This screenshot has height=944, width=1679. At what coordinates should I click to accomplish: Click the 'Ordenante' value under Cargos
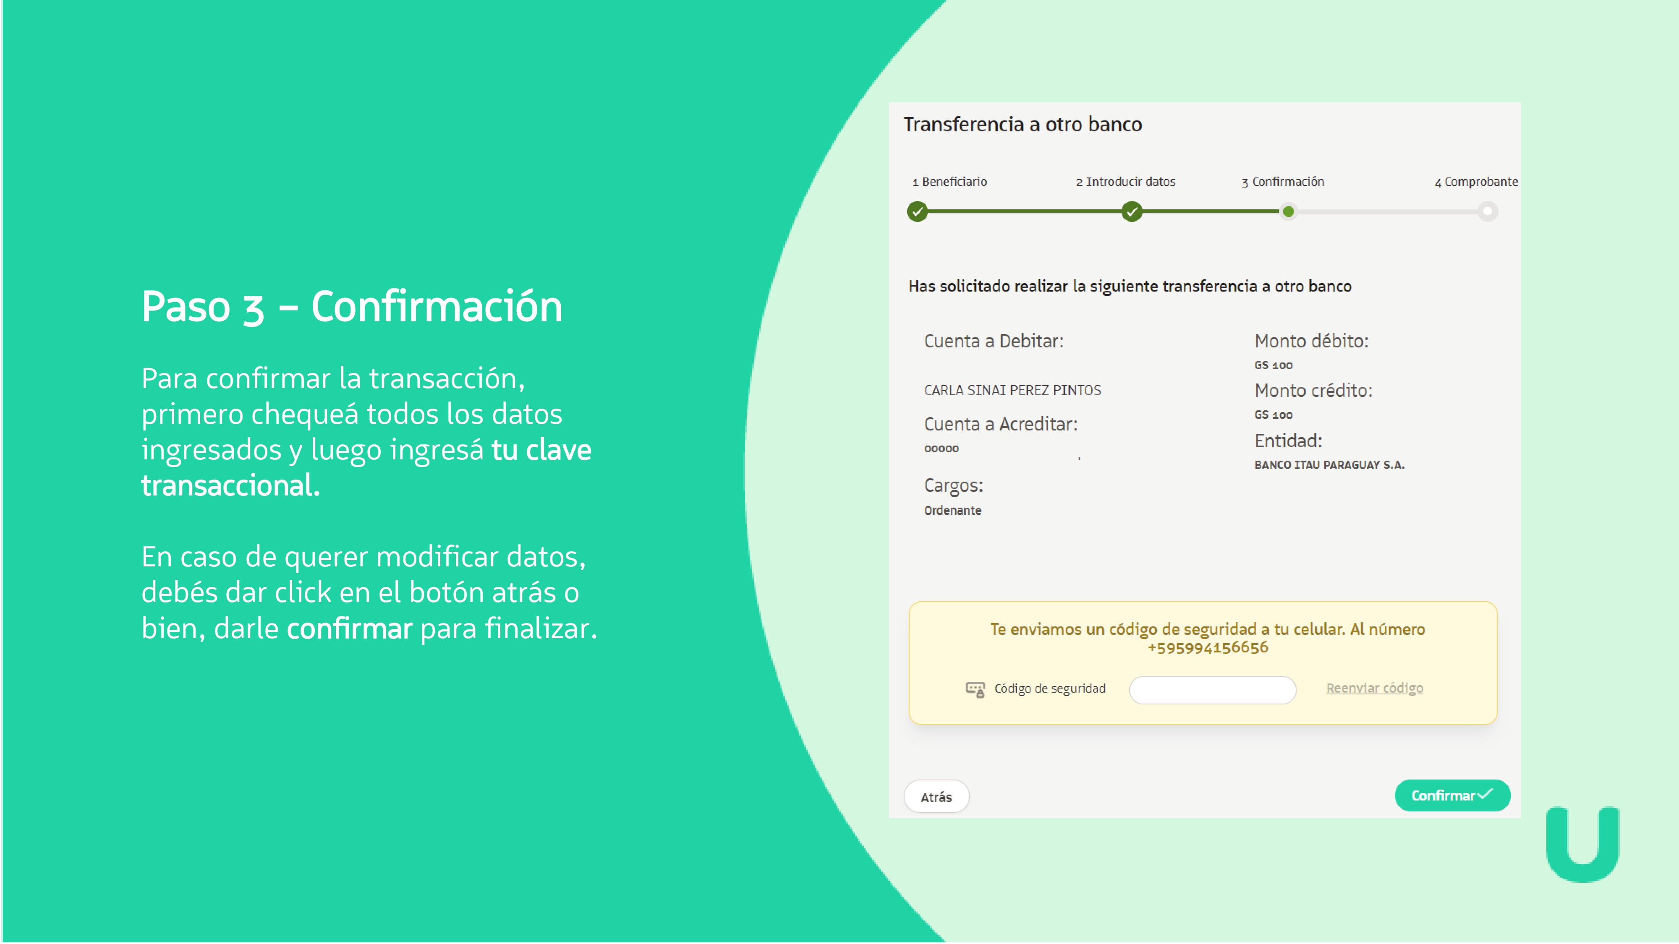pyautogui.click(x=952, y=511)
